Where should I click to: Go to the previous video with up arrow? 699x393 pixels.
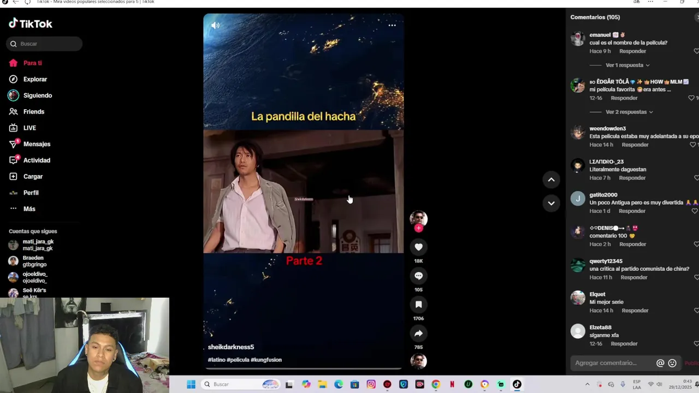pos(551,180)
